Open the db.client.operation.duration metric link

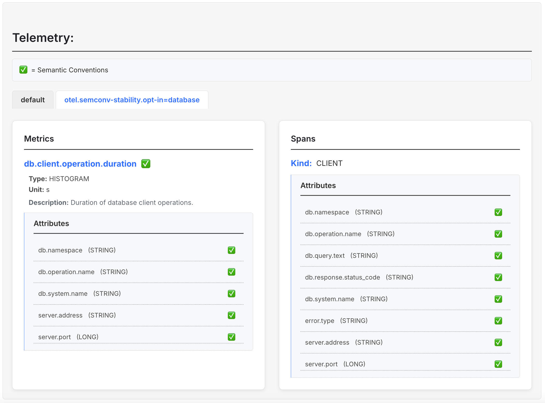(80, 164)
